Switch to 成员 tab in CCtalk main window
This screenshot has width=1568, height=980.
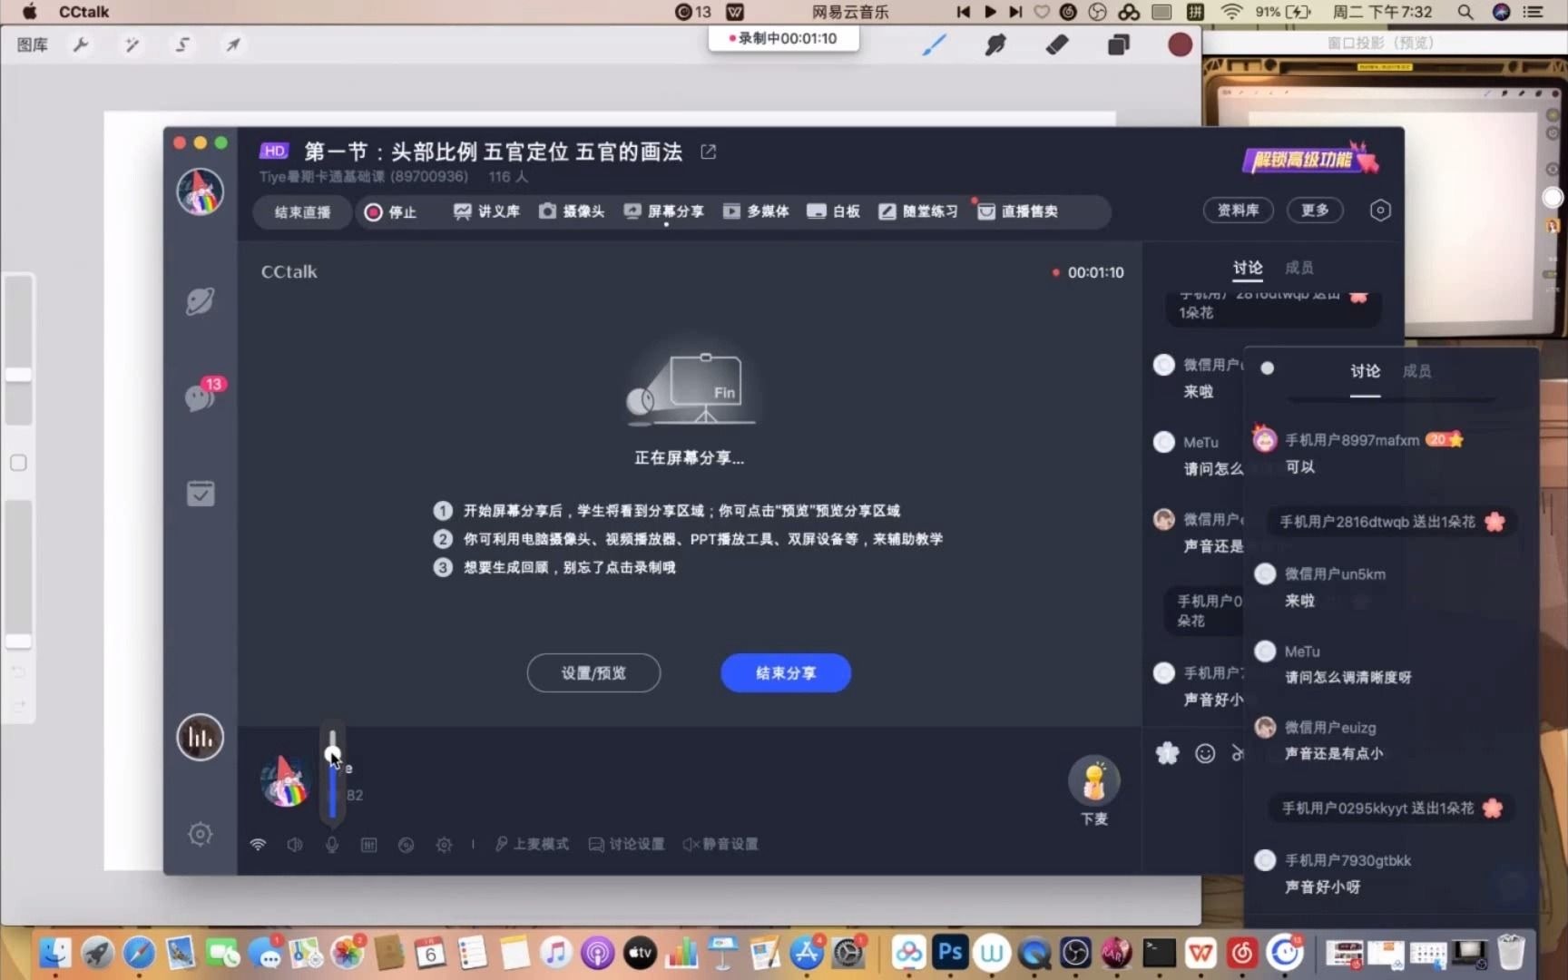click(1299, 268)
